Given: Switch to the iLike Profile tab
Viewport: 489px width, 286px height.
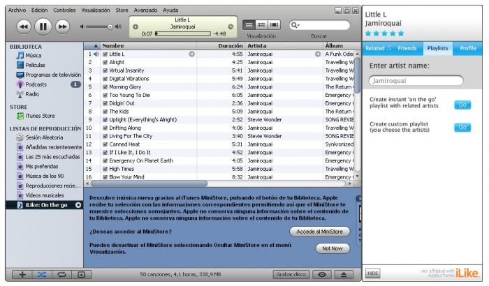Looking at the screenshot, I should click(468, 48).
